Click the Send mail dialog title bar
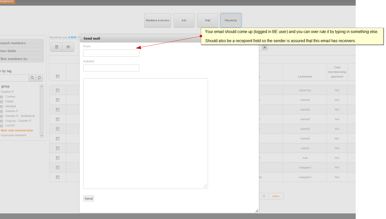386x219 pixels. pyautogui.click(x=169, y=38)
